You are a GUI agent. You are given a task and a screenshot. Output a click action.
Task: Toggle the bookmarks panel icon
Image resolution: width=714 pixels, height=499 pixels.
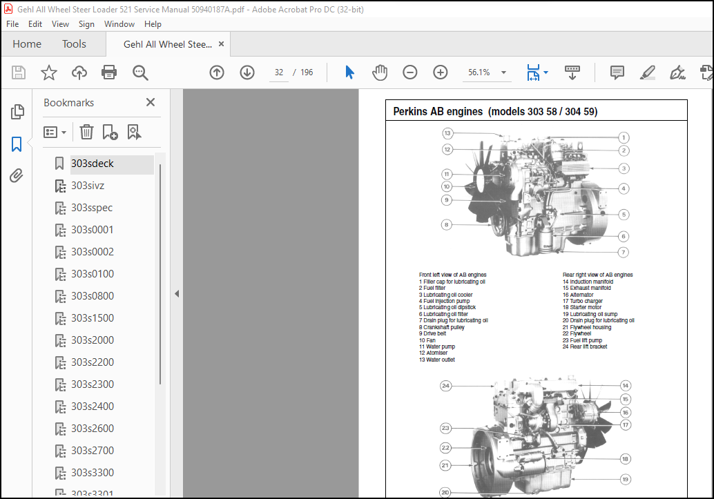(x=17, y=144)
